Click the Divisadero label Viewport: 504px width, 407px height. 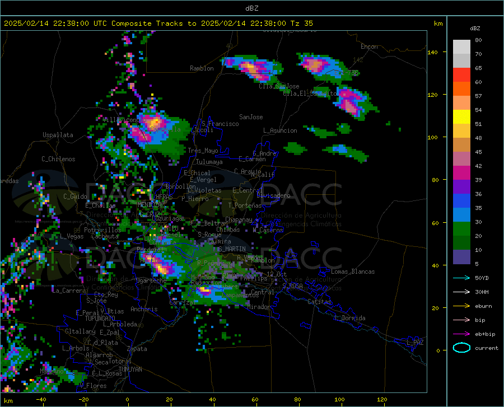[x=273, y=195]
